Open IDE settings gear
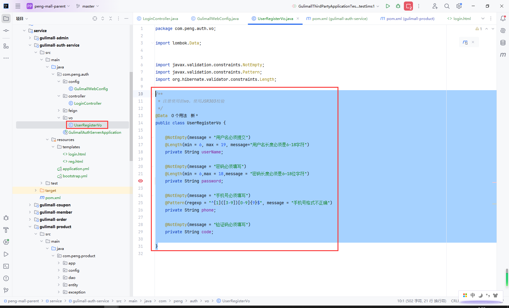 (459, 6)
